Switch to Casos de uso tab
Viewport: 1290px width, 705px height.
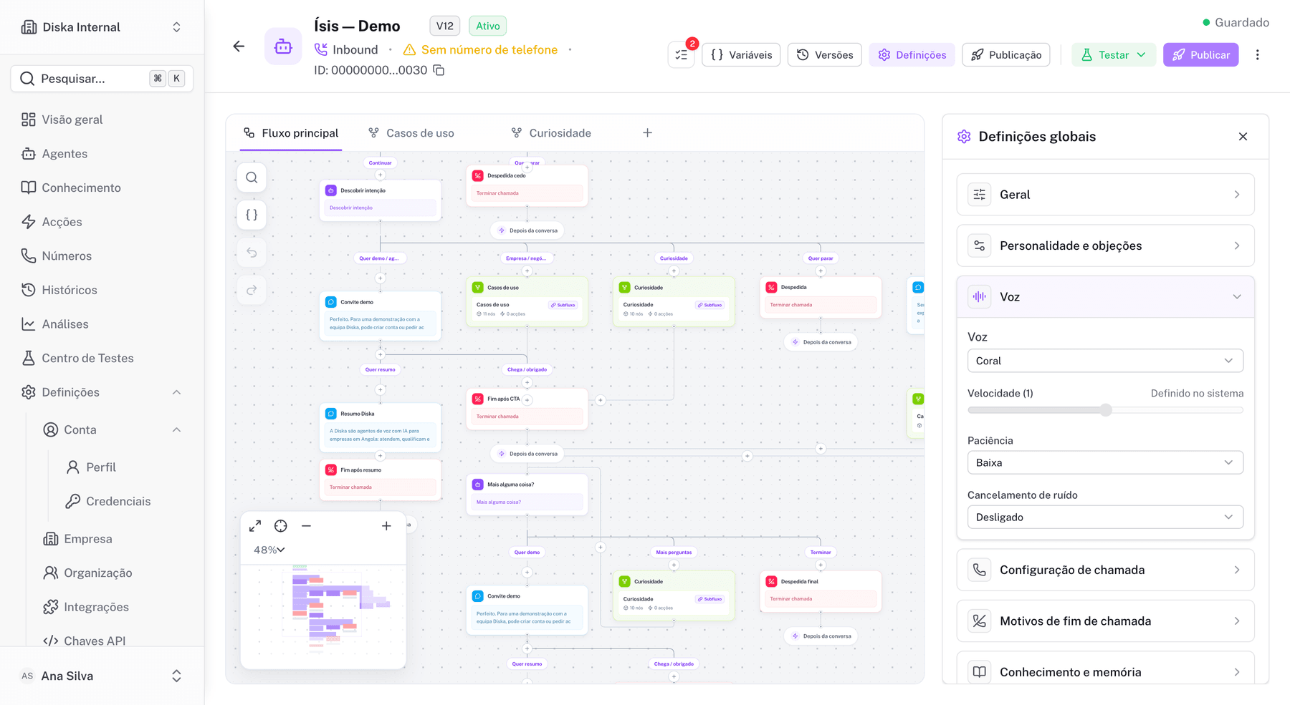[411, 133]
